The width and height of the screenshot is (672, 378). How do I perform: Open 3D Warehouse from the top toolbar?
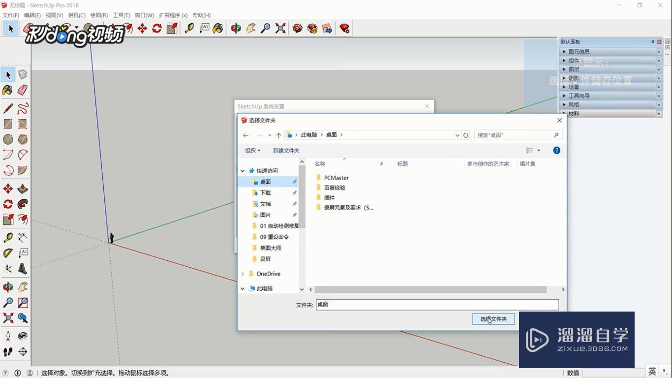[298, 29]
